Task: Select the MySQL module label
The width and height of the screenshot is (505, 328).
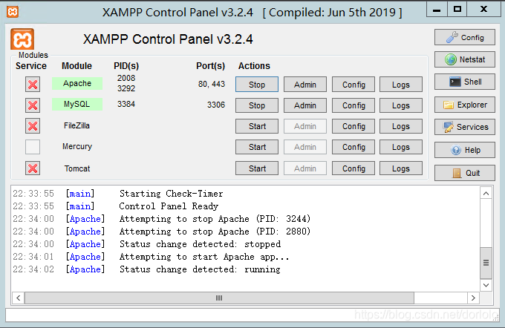Action: click(x=77, y=105)
